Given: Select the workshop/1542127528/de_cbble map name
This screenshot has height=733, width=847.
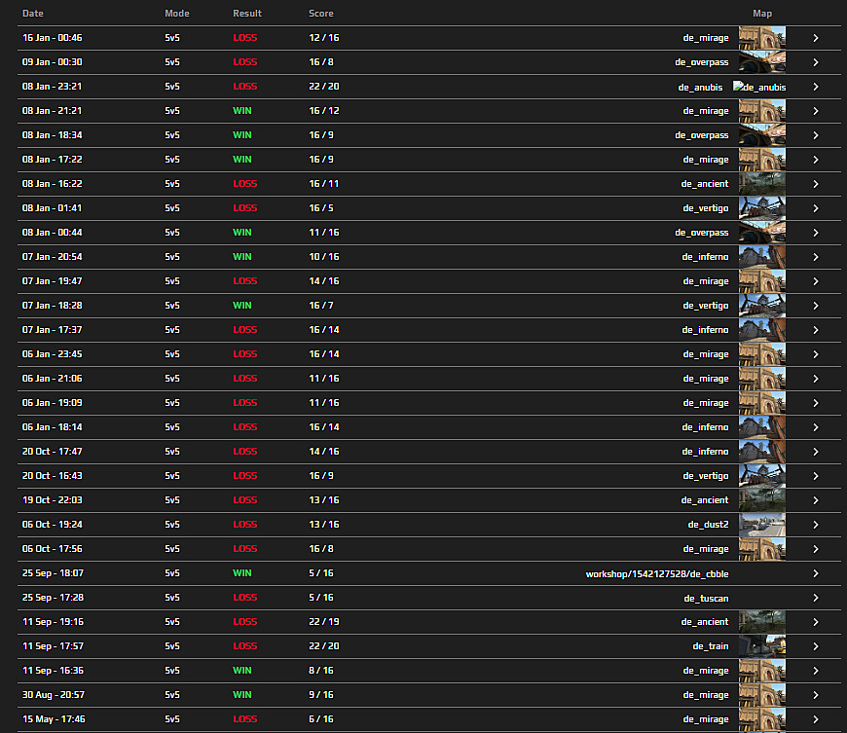Looking at the screenshot, I should [x=656, y=573].
